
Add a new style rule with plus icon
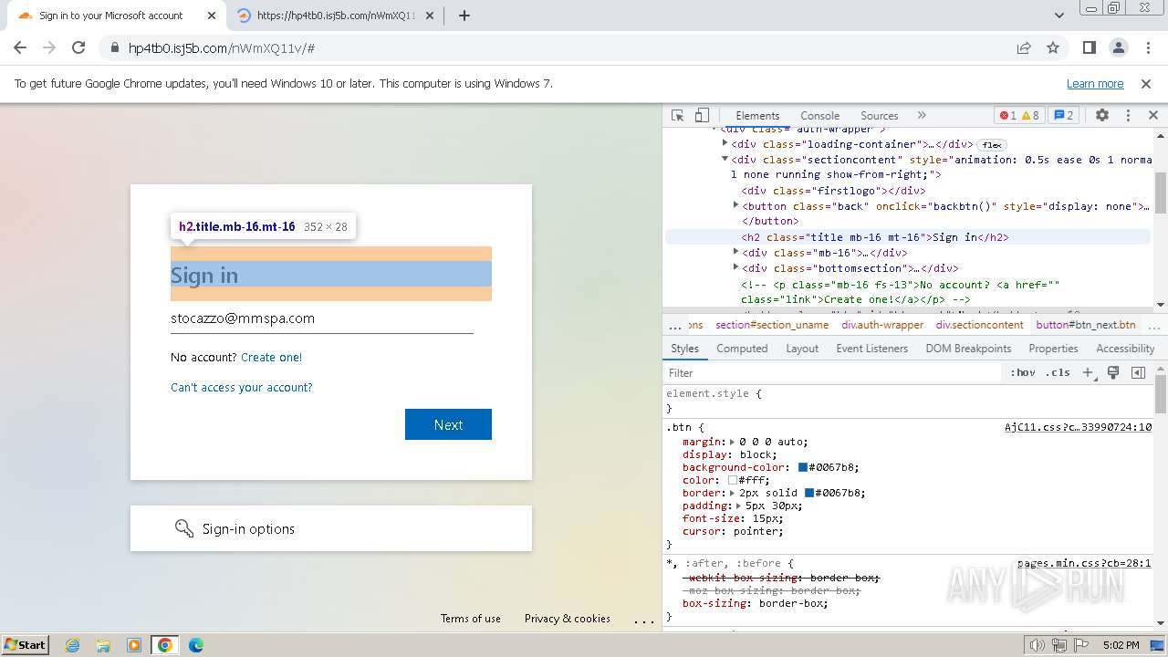point(1088,372)
